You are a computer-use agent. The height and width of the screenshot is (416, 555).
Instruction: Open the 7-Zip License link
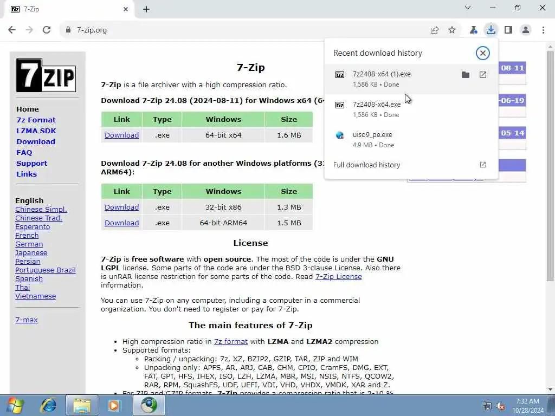point(338,277)
